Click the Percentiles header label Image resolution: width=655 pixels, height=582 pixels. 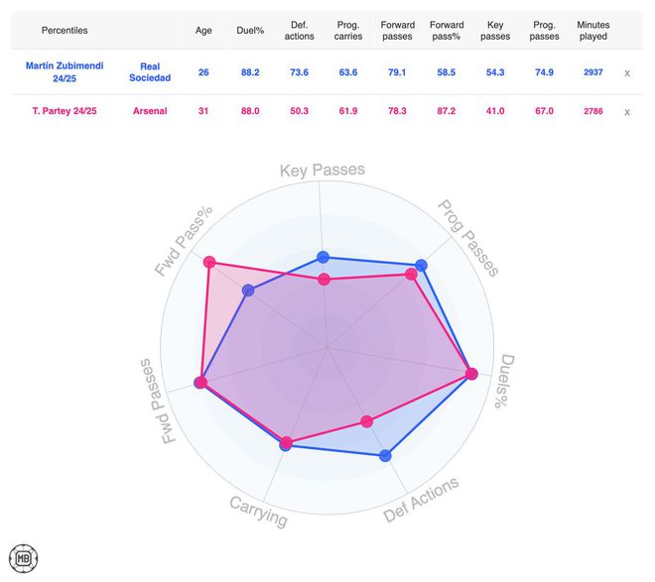pos(64,30)
